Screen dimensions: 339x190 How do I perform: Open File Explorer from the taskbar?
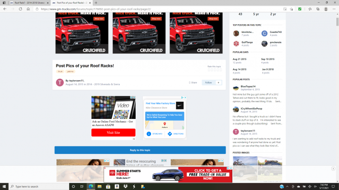pos(99,186)
